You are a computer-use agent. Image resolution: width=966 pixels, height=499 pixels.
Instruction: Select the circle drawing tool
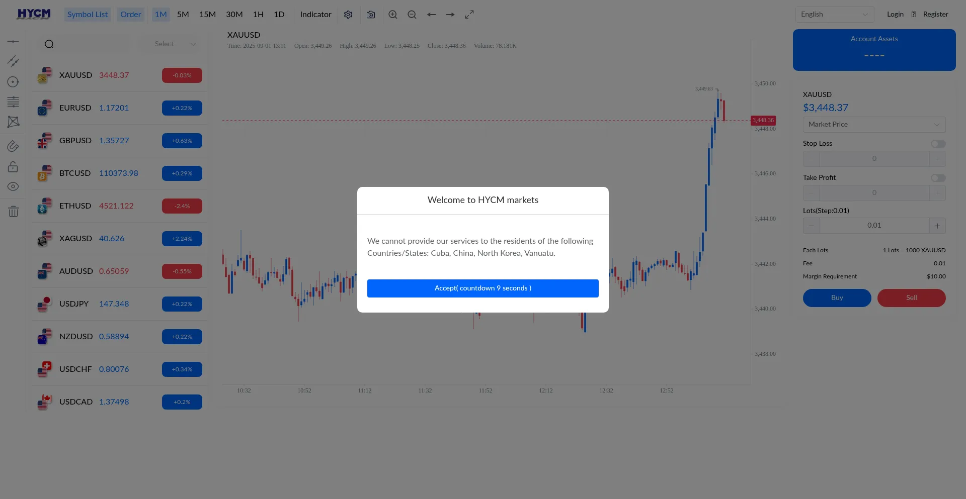(13, 82)
